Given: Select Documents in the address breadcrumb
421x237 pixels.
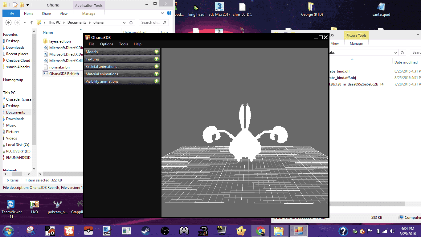Looking at the screenshot, I should [77, 23].
